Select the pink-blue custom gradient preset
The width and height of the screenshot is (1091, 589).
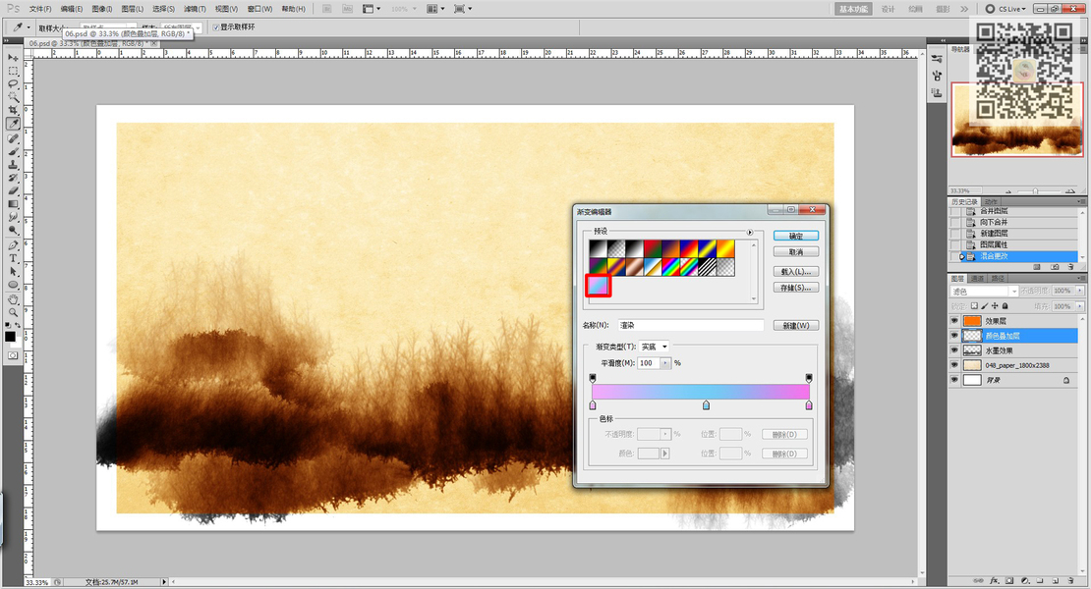tap(598, 286)
